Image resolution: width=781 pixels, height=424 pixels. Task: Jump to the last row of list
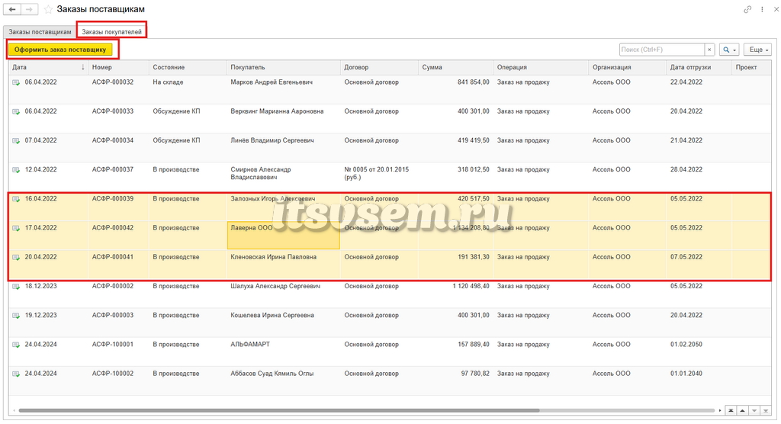(x=766, y=410)
